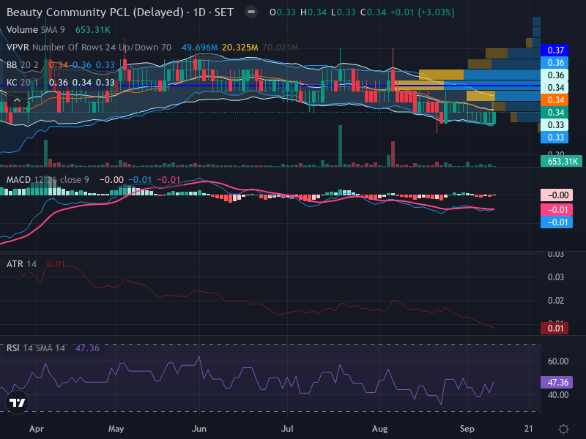Select the Volume SMA 9 indicator legend

35,30
